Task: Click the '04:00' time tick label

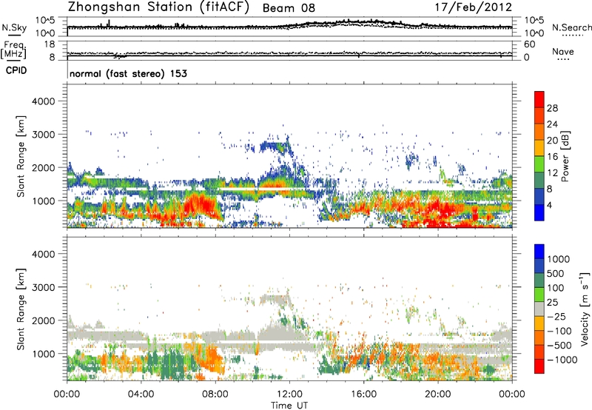Action: pos(141,394)
